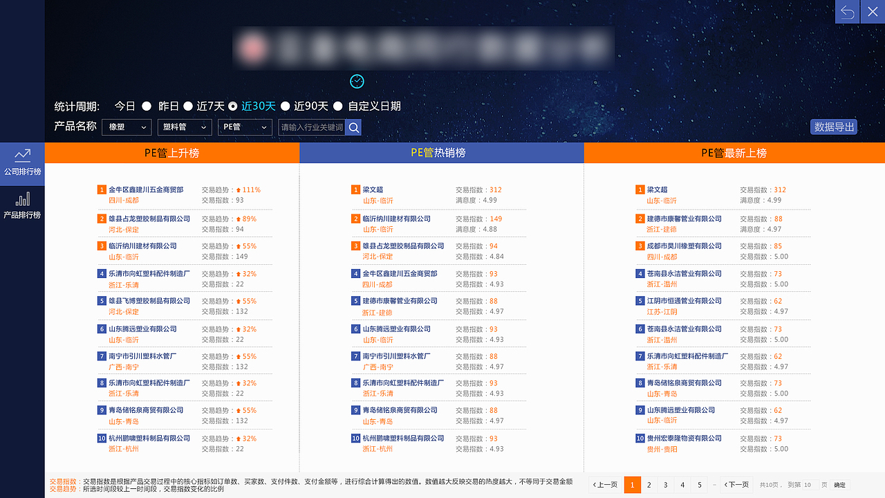This screenshot has width=885, height=498.
Task: Click the 交易指数 149 value in the 热销榜
Action: pyautogui.click(x=496, y=219)
